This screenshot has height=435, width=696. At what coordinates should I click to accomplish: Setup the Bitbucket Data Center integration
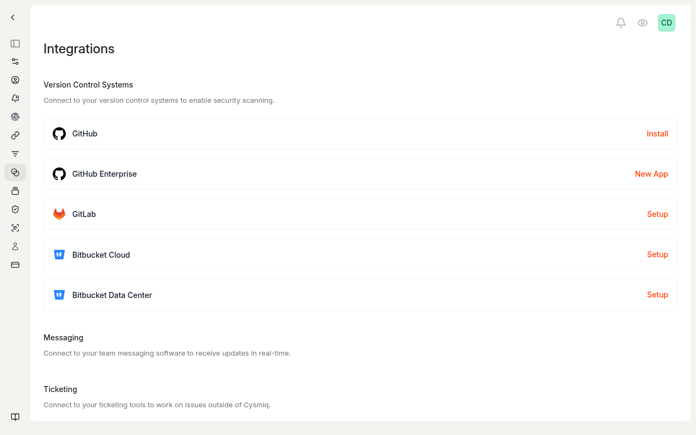(x=657, y=294)
